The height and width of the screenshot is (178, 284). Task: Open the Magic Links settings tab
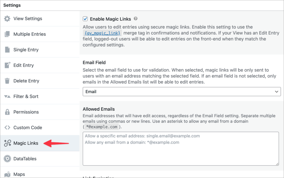[26, 143]
